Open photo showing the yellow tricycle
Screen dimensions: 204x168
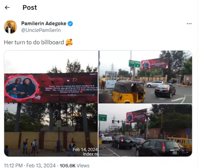coord(145,77)
